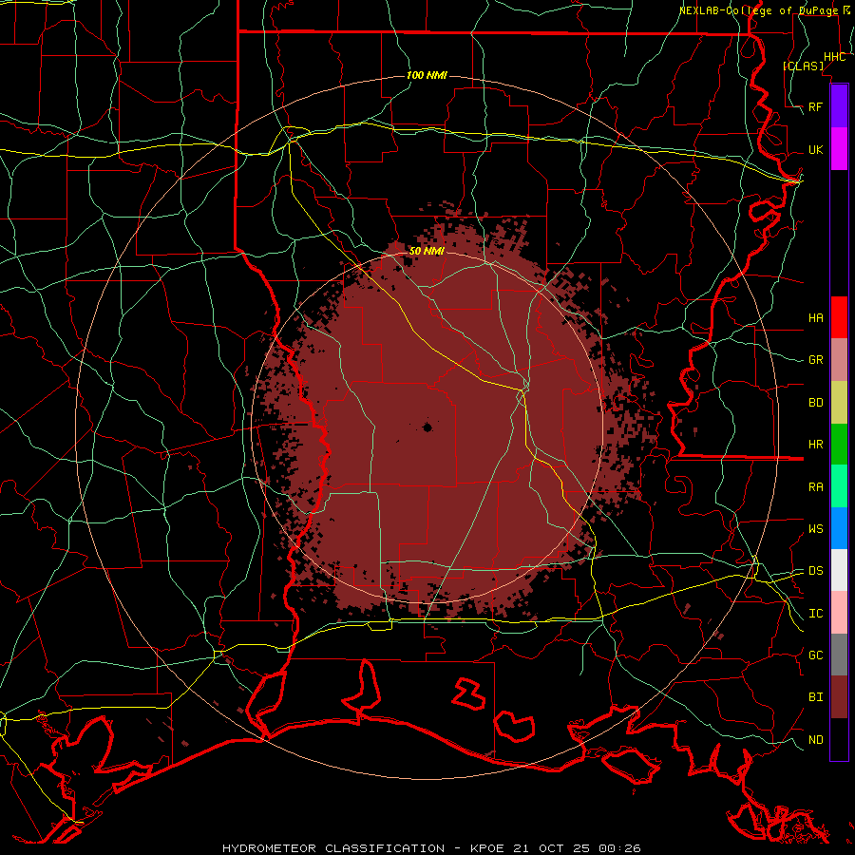Screen dimensions: 855x855
Task: Click the "GR" legend label
Action: point(815,360)
